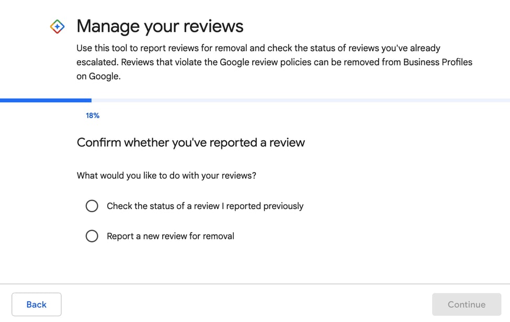Click the word 'escalated' in the description
510x322 pixels.
pos(96,62)
